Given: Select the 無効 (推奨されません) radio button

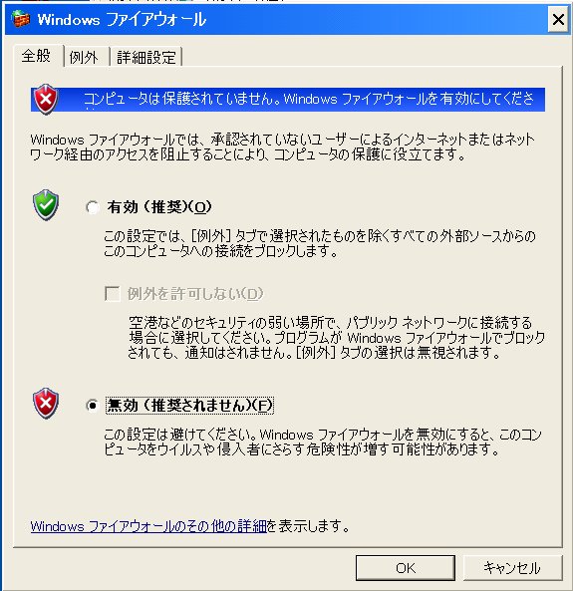Looking at the screenshot, I should pyautogui.click(x=92, y=406).
